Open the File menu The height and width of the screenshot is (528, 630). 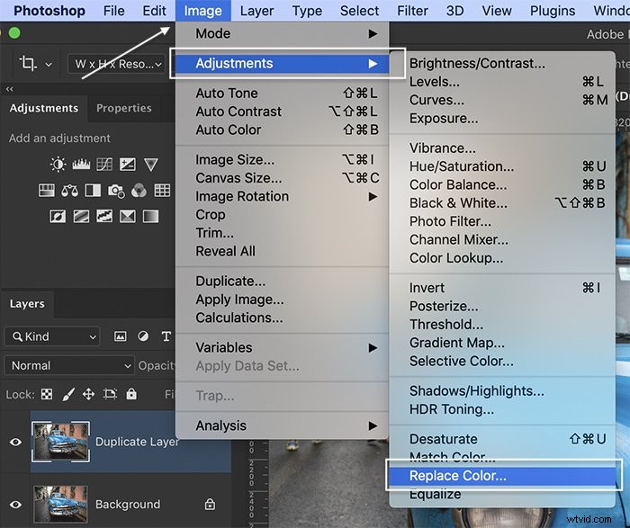(x=113, y=11)
